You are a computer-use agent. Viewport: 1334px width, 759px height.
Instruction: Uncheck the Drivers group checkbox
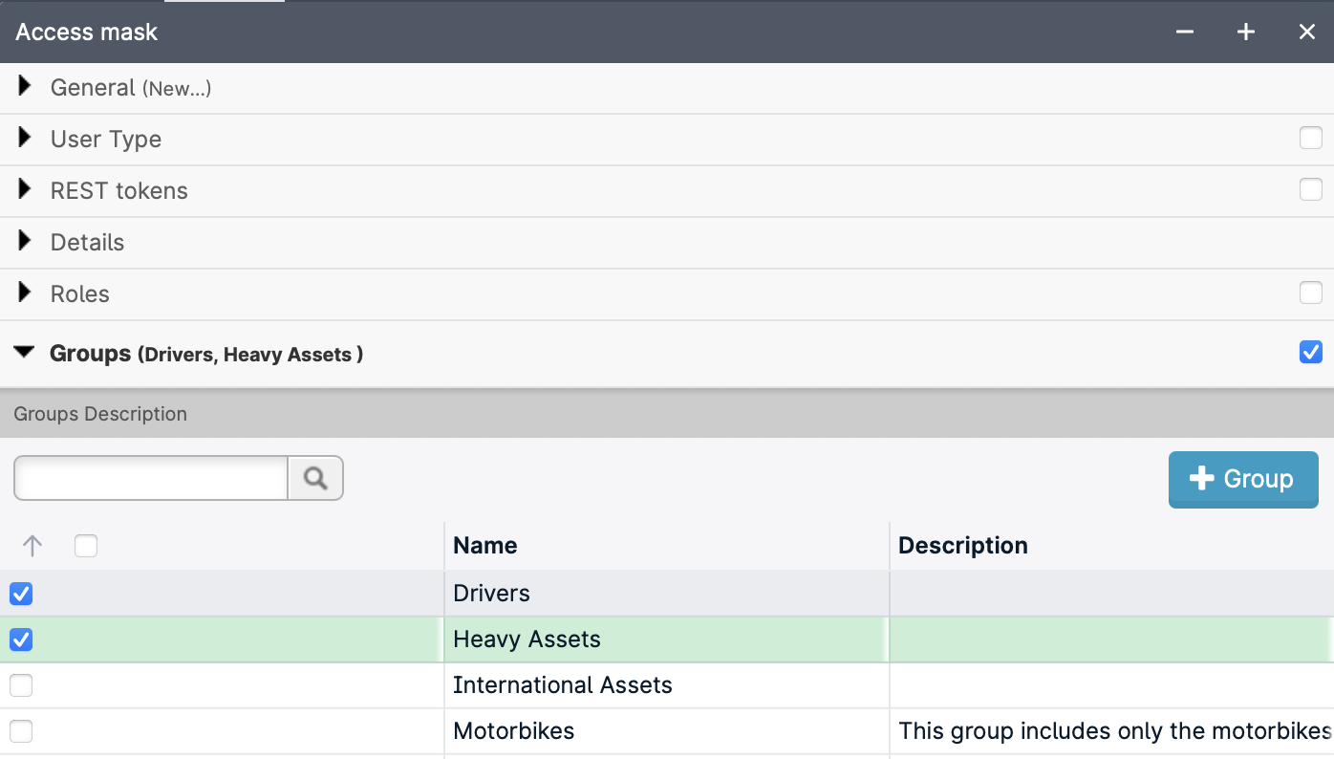point(21,594)
